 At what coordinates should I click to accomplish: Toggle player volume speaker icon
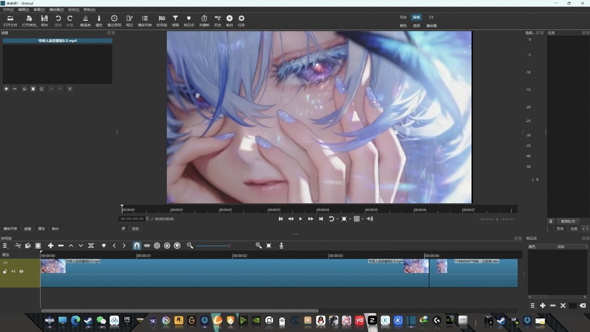(x=370, y=219)
